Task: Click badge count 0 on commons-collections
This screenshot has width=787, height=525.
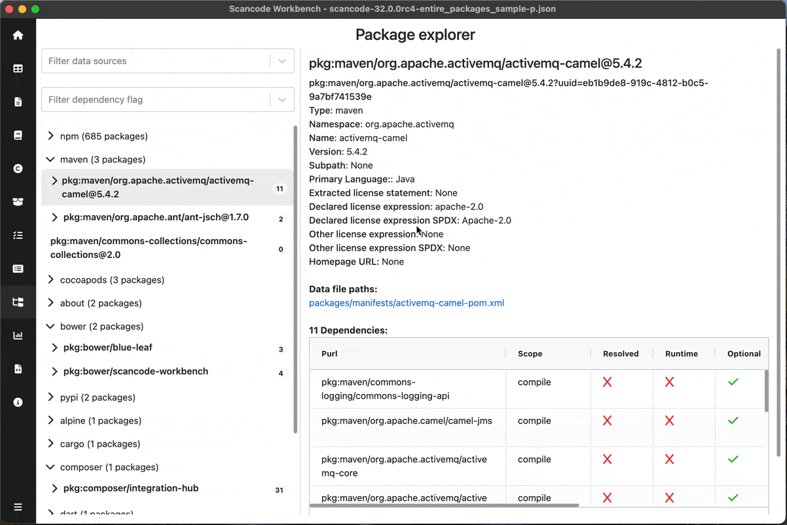Action: pyautogui.click(x=281, y=249)
